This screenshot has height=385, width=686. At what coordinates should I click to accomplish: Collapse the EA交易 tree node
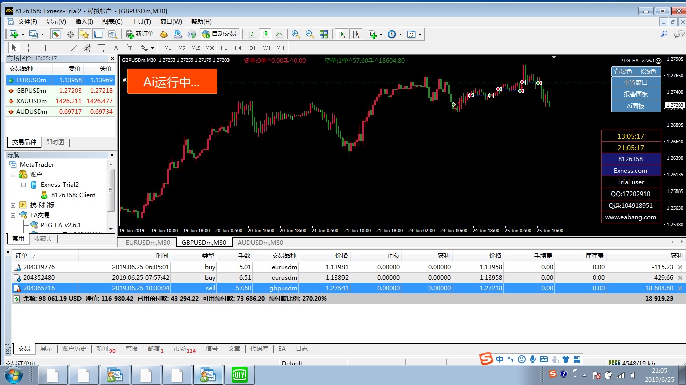[x=13, y=215]
